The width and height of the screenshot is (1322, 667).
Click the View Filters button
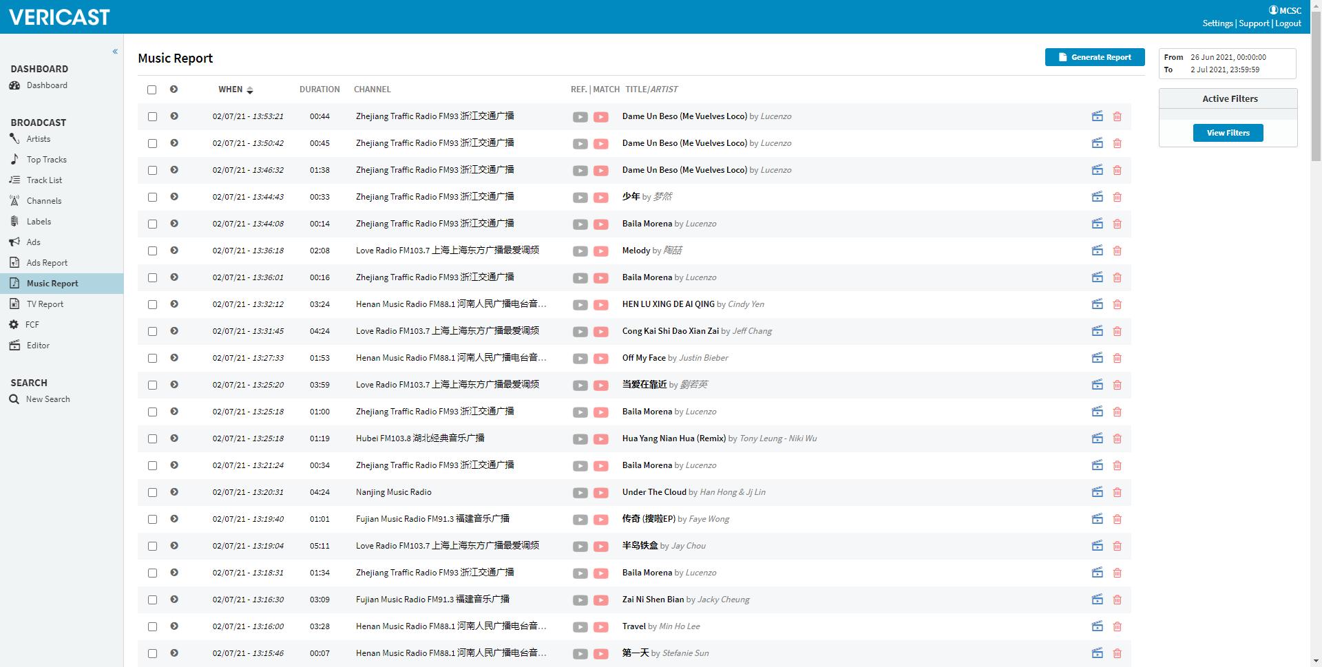[x=1228, y=133]
